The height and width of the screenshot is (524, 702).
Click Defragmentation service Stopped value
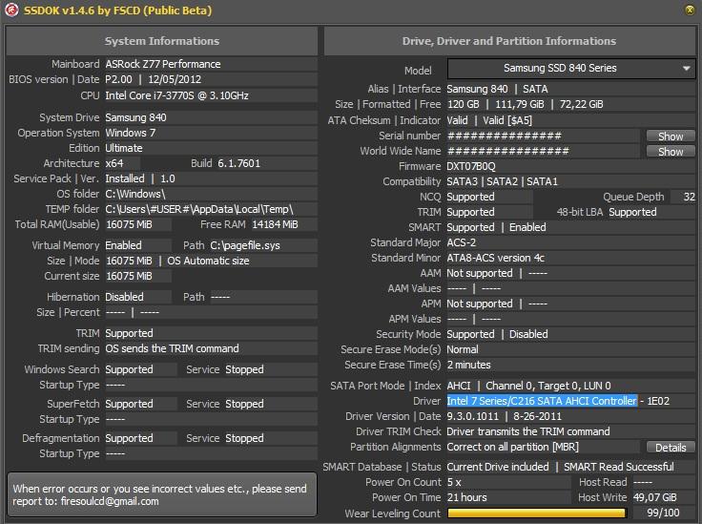coord(244,438)
